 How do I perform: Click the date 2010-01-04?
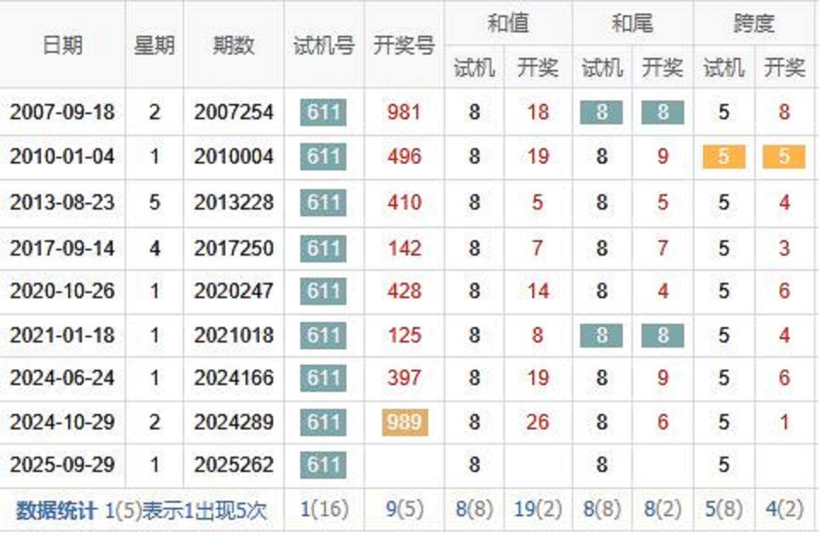tap(62, 157)
